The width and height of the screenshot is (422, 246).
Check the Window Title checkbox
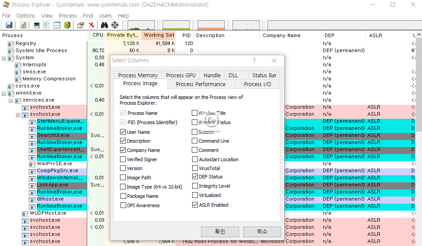click(x=194, y=113)
